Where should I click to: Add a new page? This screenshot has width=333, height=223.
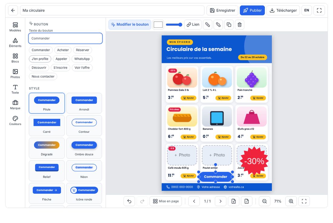[x=234, y=201]
